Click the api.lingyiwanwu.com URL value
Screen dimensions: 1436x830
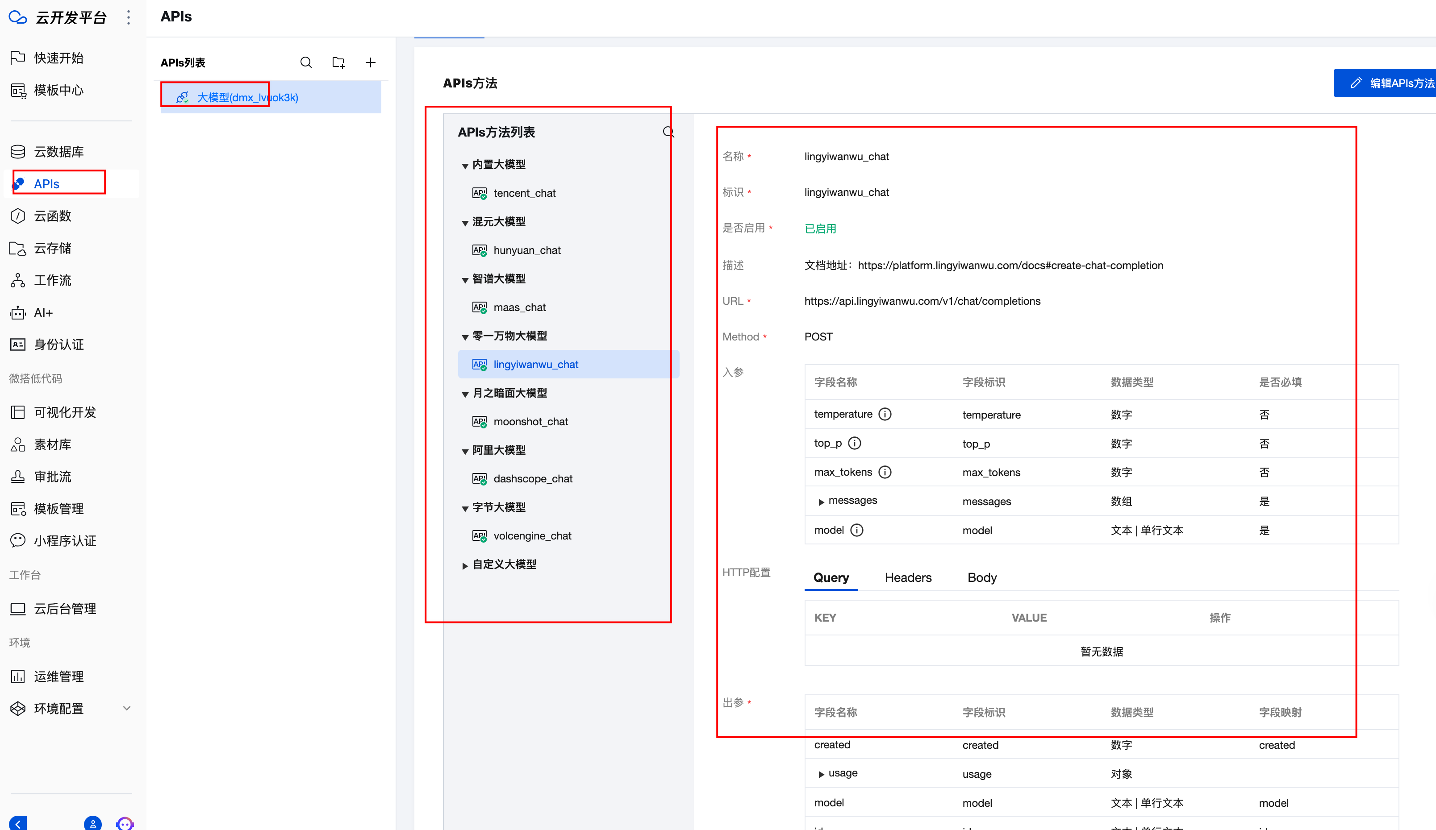click(922, 301)
